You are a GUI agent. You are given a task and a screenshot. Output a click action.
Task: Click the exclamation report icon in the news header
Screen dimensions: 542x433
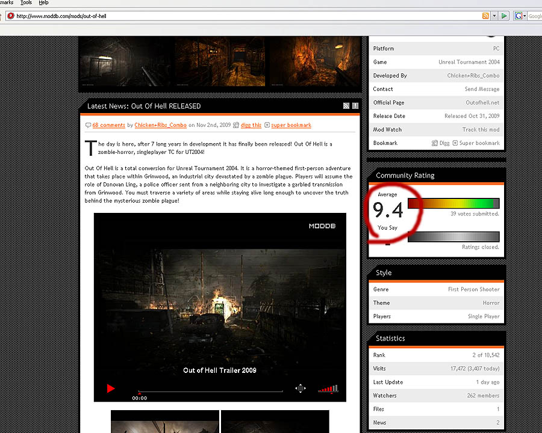tap(355, 106)
